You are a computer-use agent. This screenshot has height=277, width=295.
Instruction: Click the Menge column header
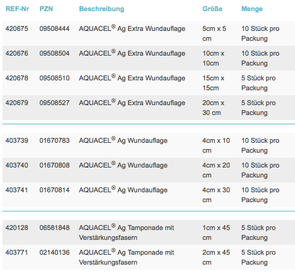252,9
